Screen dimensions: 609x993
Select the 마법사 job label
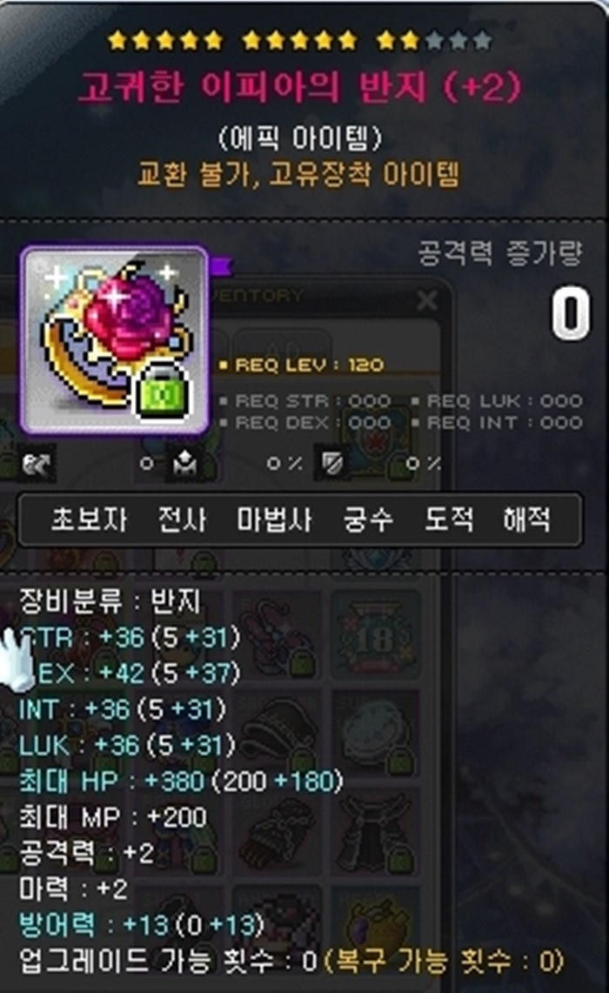[274, 520]
